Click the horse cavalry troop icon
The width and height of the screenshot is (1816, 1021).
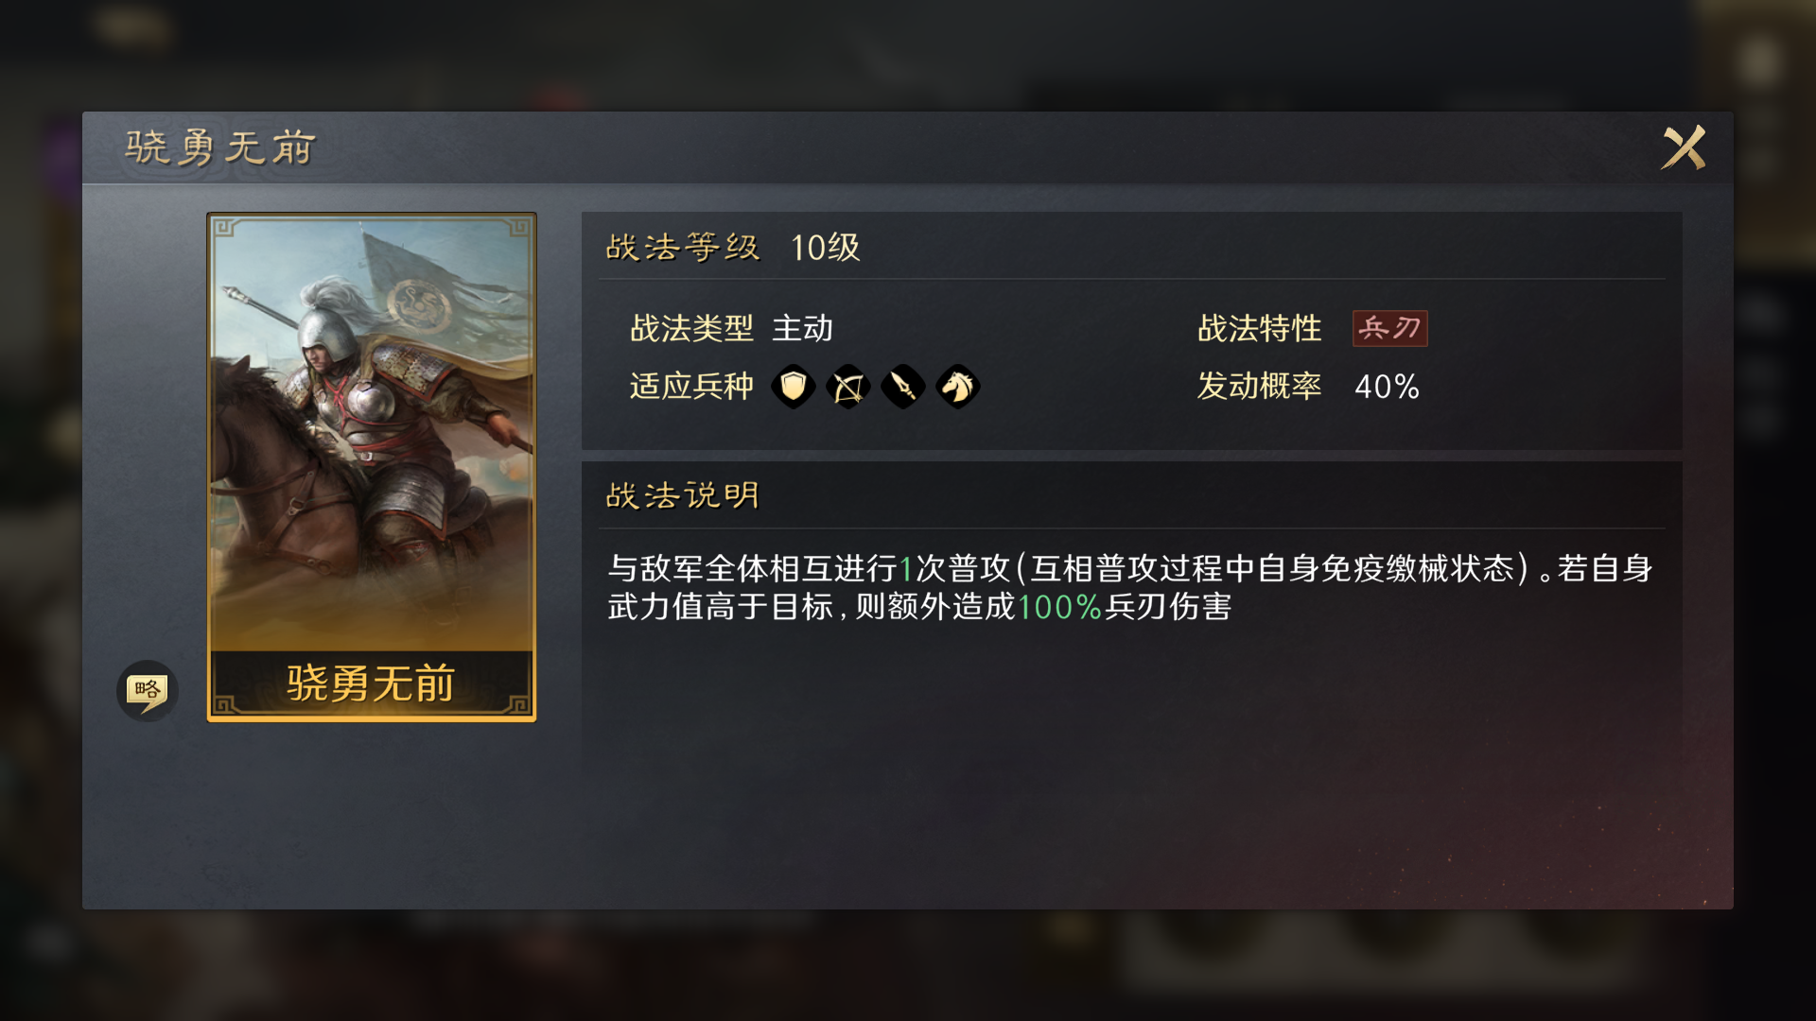(x=957, y=386)
